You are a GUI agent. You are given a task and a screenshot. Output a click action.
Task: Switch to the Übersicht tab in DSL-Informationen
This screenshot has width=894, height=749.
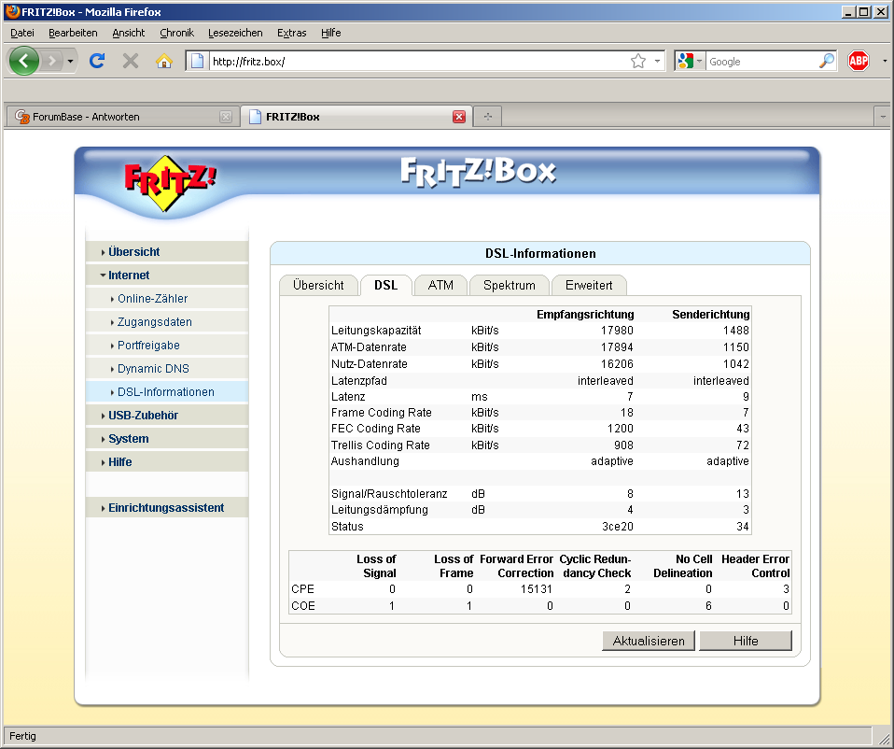318,285
